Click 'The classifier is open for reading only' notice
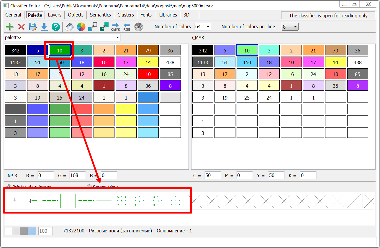Image resolution: width=380 pixels, height=248 pixels. pyautogui.click(x=328, y=16)
